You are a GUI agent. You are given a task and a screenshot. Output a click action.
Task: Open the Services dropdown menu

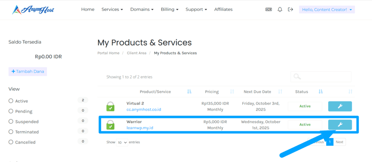(x=112, y=9)
